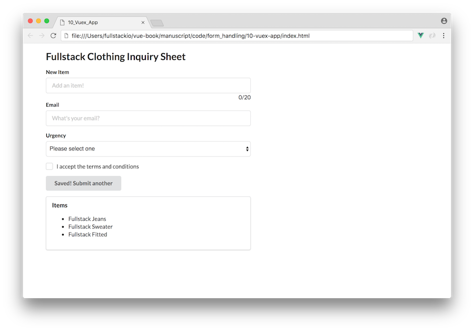Viewport: 474px width, 331px height.
Task: Open the Urgency 'Please select one' dropdown
Action: point(148,149)
